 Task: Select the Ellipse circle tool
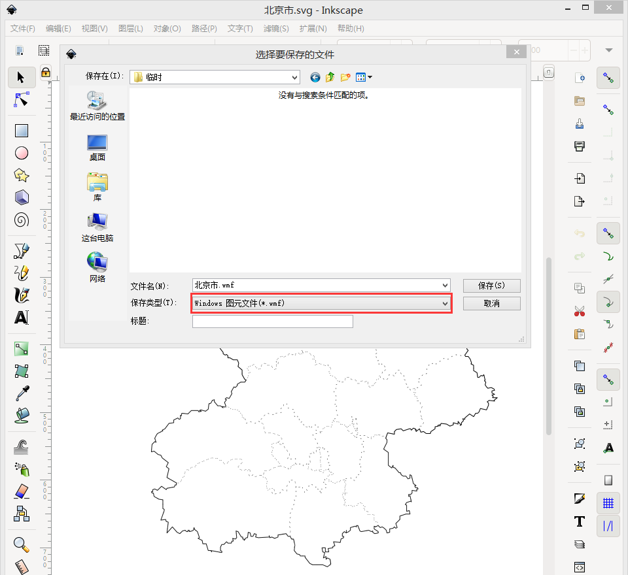(21, 153)
